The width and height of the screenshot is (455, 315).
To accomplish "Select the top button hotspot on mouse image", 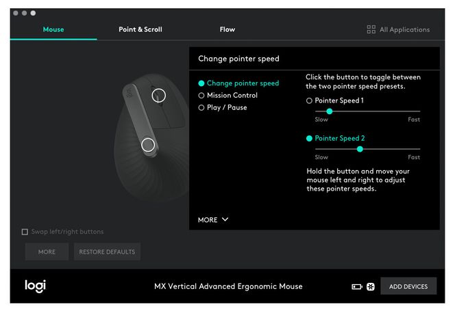I will pos(159,96).
